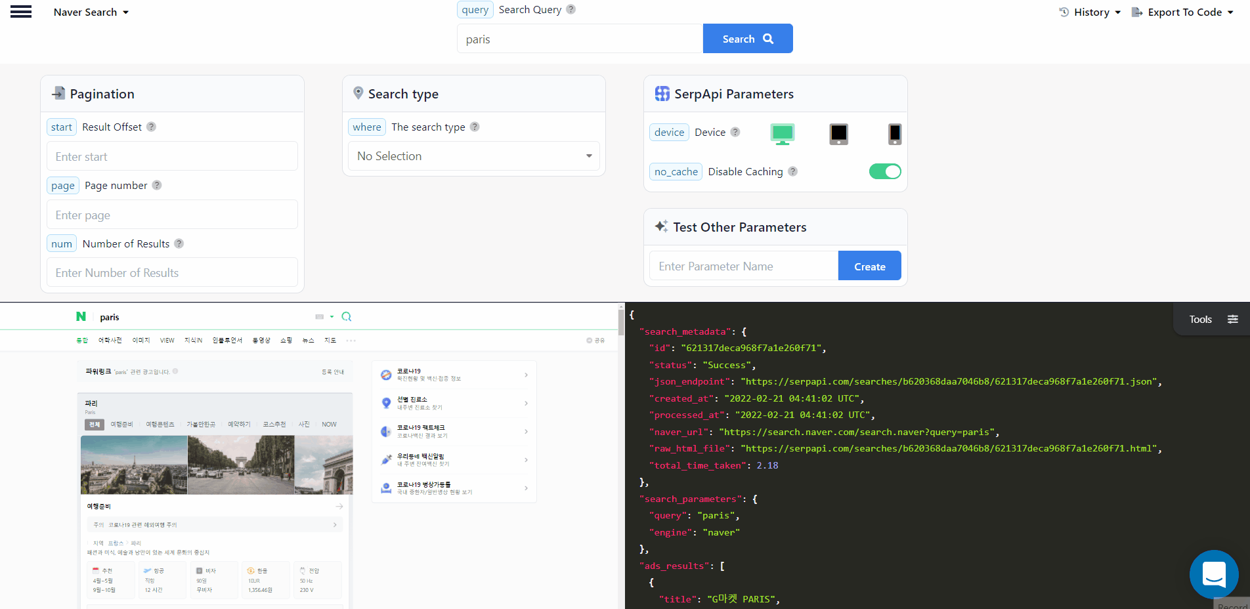Open the 뉴스 tab in Naver preview
Viewport: 1250px width, 609px height.
coord(309,340)
